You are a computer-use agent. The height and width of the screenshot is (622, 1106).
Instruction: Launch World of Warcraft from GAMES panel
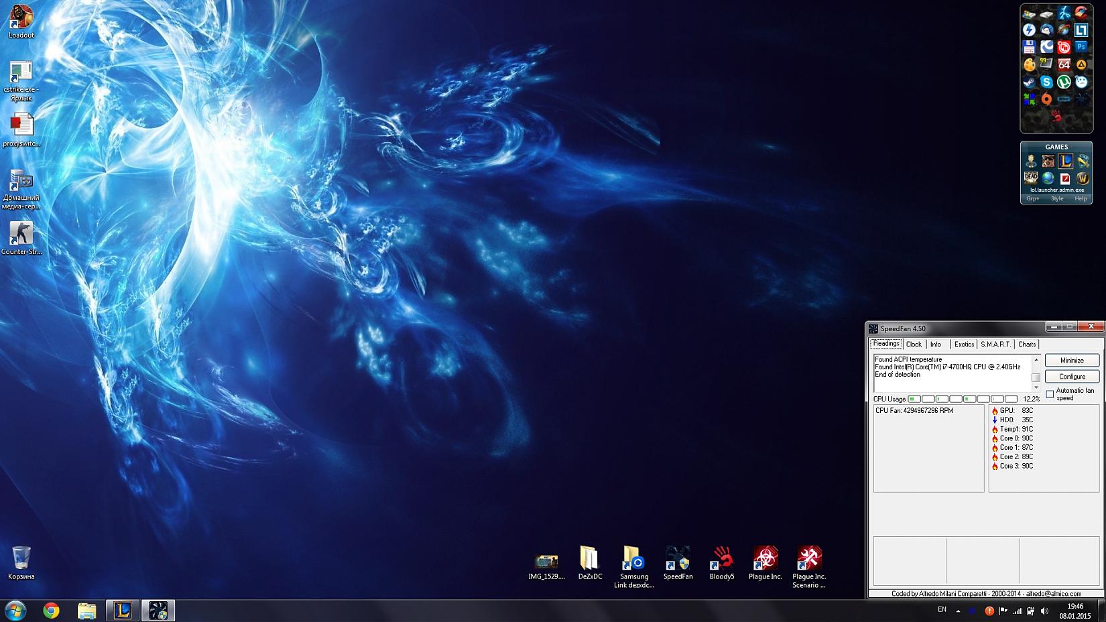[x=1082, y=178]
